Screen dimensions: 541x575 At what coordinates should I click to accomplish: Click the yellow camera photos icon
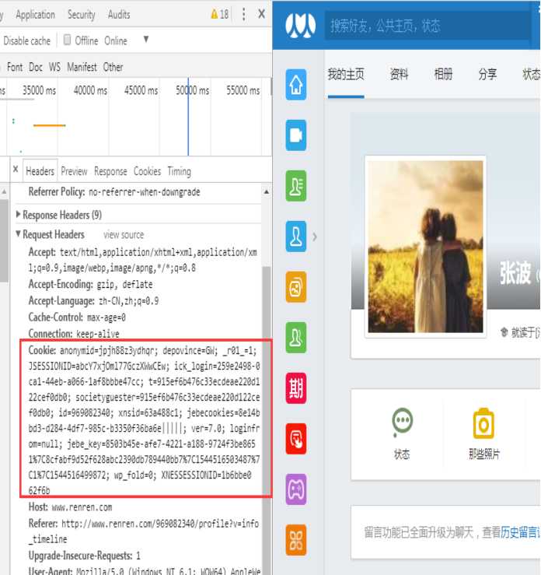pos(483,423)
